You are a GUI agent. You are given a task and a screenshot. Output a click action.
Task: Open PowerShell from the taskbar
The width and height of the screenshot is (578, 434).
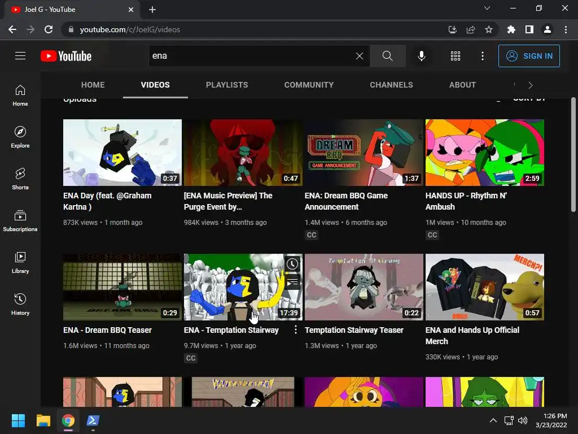pos(93,420)
